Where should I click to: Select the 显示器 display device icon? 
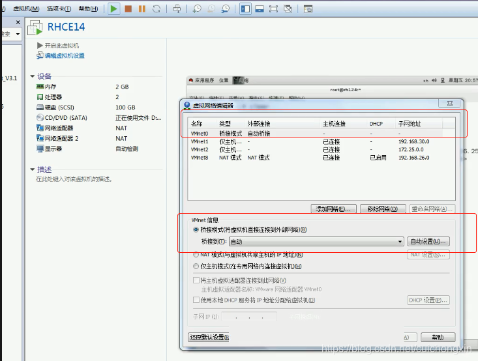coord(40,149)
